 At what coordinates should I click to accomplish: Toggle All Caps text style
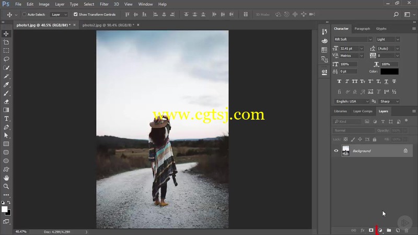pyautogui.click(x=355, y=81)
